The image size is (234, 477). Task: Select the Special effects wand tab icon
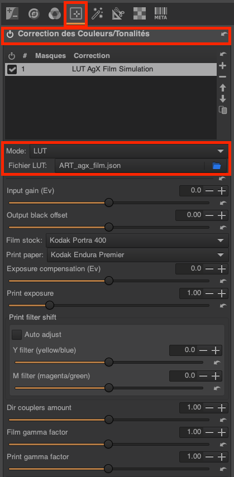[98, 13]
